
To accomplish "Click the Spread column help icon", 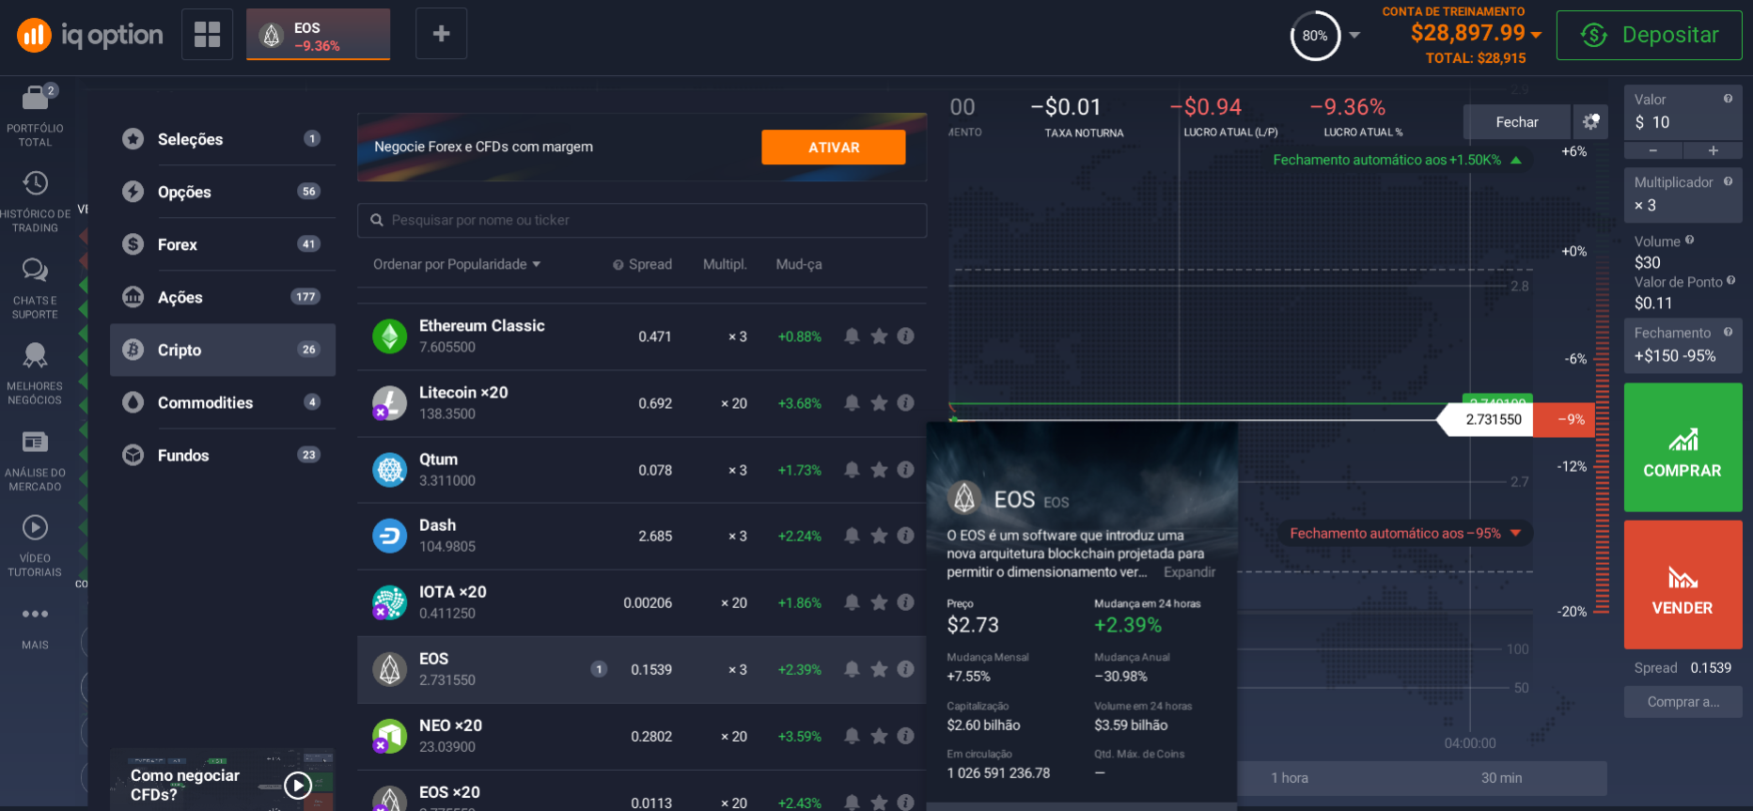I will tap(618, 265).
